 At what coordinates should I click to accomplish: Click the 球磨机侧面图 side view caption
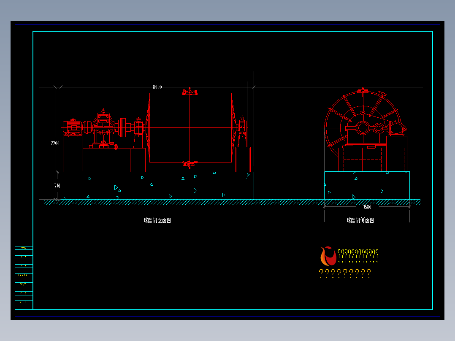pos(360,220)
